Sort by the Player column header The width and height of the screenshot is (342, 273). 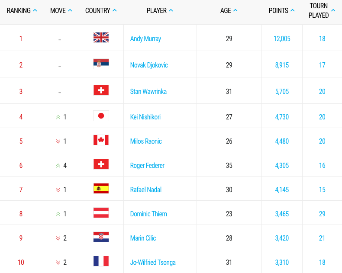[160, 10]
